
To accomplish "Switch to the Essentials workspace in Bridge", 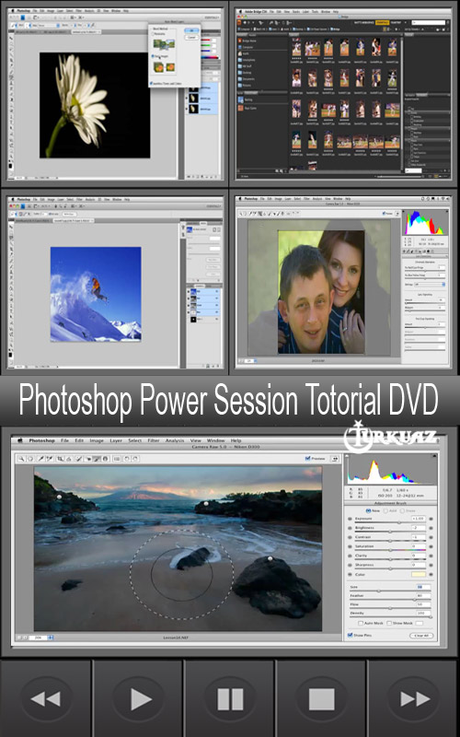I will coord(382,22).
